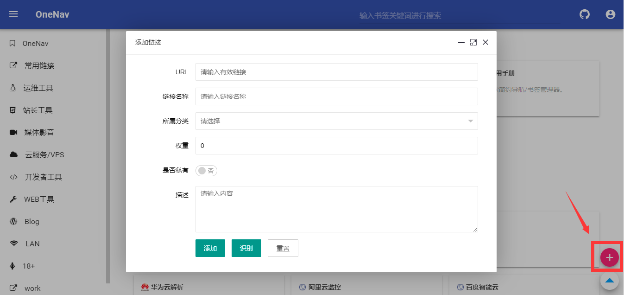624x295 pixels.
Task: Click the 华为云解析 bookmark icon
Action: [144, 287]
